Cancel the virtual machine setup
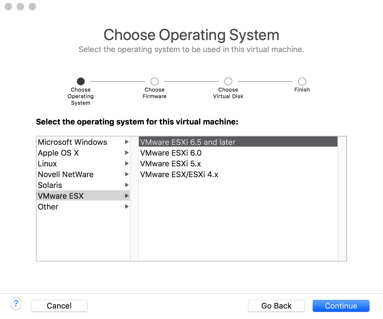383x319 pixels. 59,306
